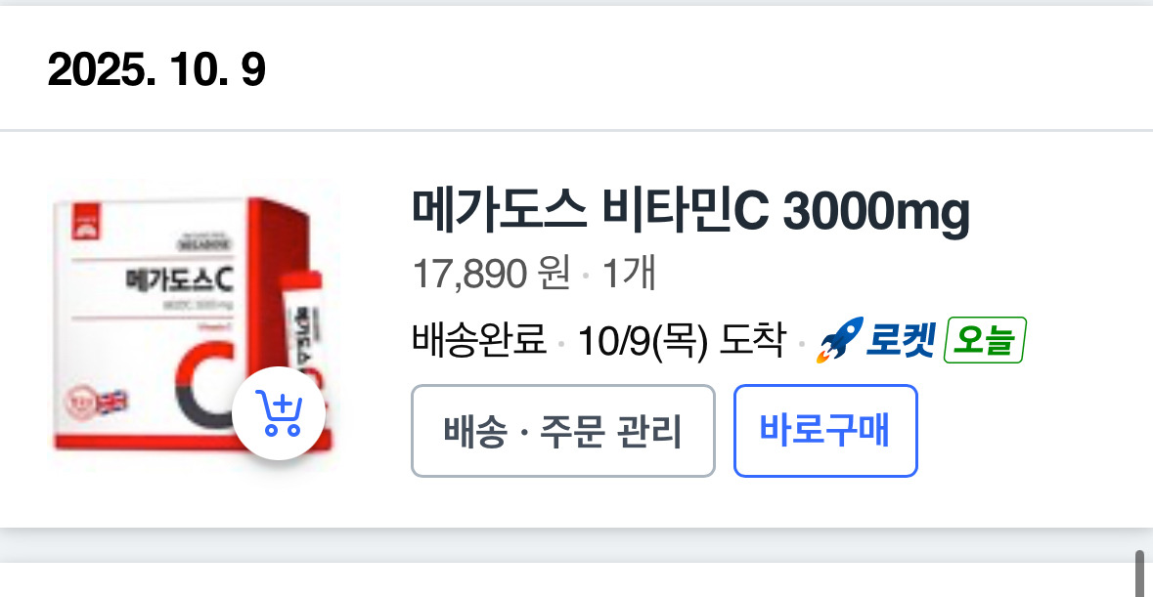Click the 배송완료 delivery status
Image resolution: width=1153 pixels, height=597 pixels.
pos(478,340)
